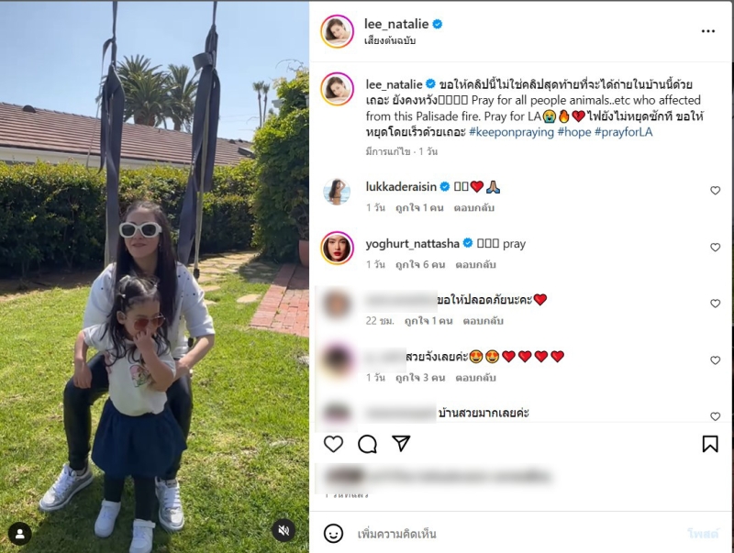Like lukkaderaisin's comment

715,191
